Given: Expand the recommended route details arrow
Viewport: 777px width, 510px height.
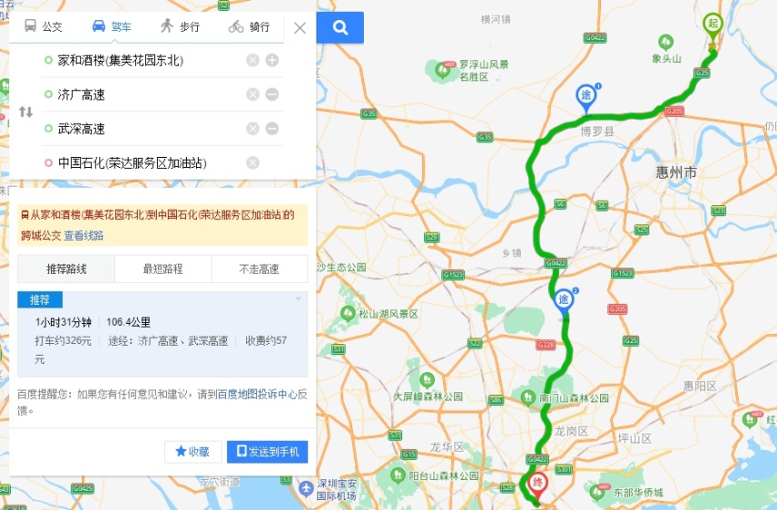Looking at the screenshot, I should point(298,299).
